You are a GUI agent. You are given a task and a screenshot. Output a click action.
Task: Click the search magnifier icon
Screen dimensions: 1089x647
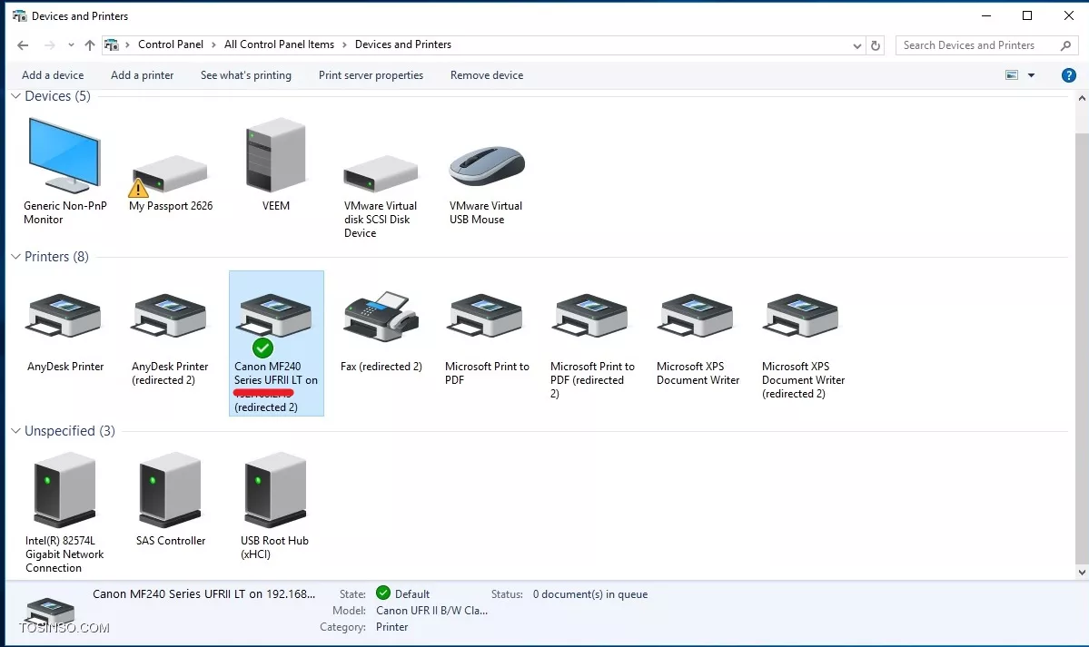point(1066,45)
